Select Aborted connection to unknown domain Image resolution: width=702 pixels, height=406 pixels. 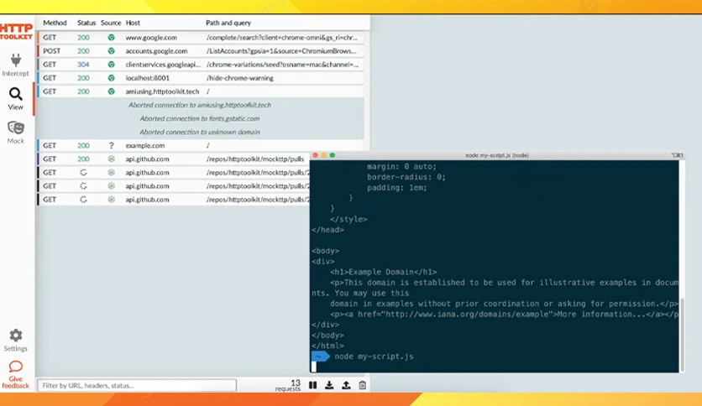coord(200,132)
